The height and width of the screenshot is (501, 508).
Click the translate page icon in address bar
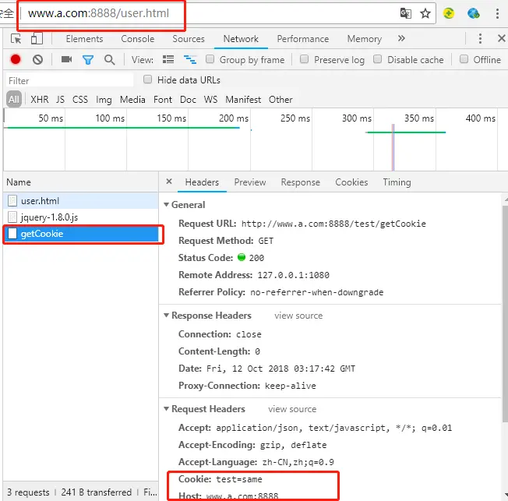point(406,13)
